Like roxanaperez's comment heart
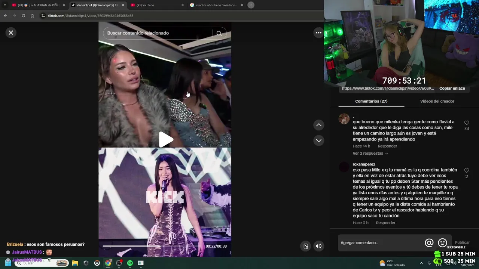Image resolution: width=479 pixels, height=269 pixels. (x=467, y=171)
